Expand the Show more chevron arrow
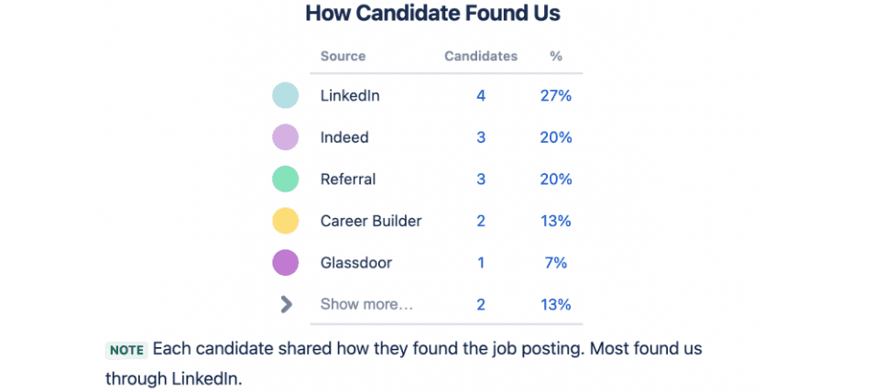Screen dimensions: 873x392 pos(286,304)
